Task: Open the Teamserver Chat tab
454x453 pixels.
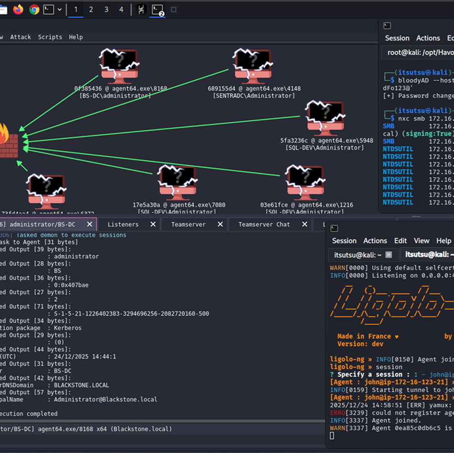Action: pyautogui.click(x=264, y=224)
